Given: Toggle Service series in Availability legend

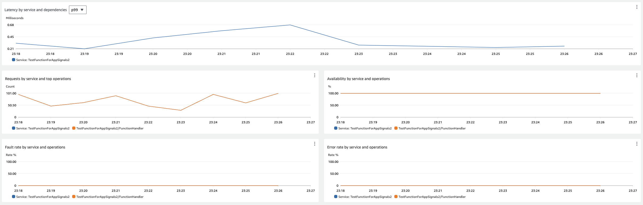Looking at the screenshot, I should (365, 128).
